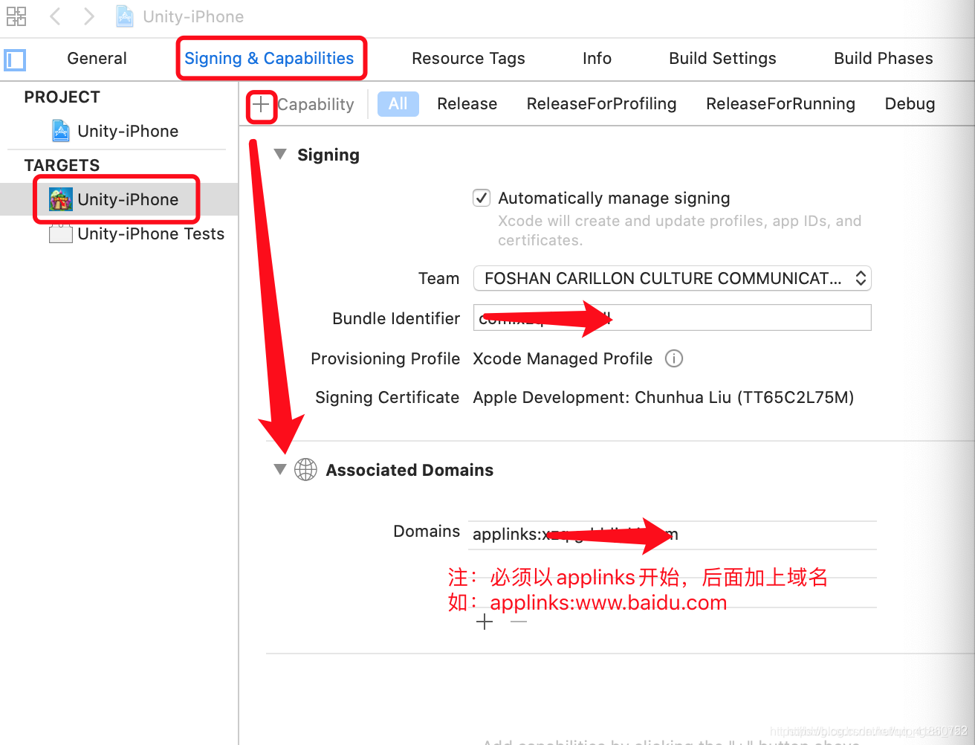Click the Unity-iPhone project blueprint icon
This screenshot has width=975, height=745.
61,131
